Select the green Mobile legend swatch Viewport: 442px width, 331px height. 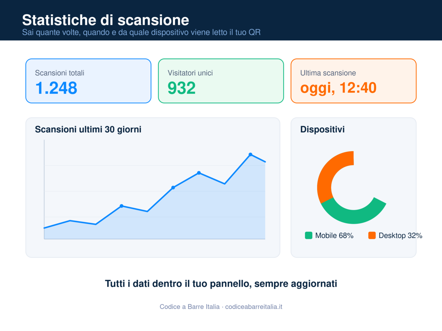point(309,235)
